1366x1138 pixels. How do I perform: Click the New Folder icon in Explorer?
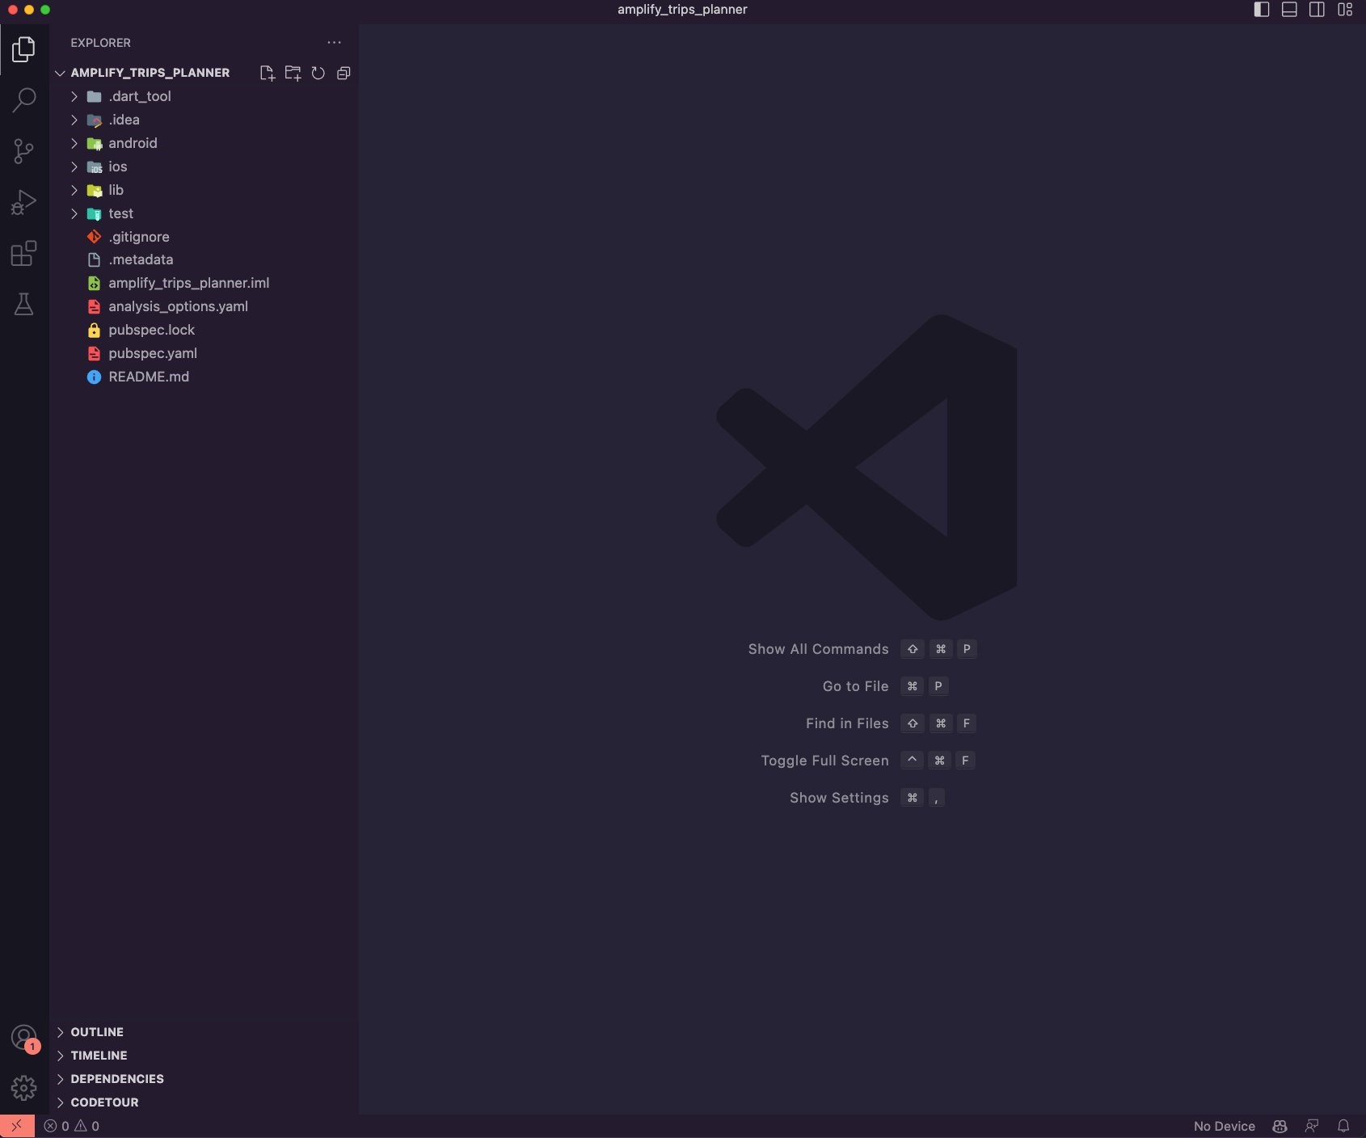tap(293, 73)
